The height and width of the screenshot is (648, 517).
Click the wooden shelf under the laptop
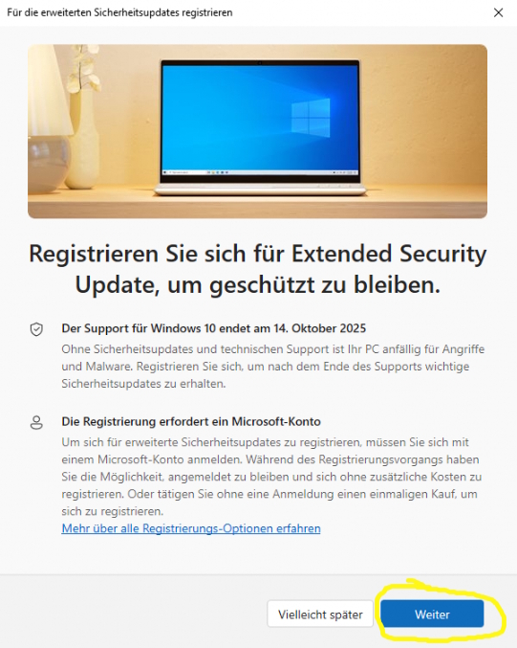(x=257, y=205)
